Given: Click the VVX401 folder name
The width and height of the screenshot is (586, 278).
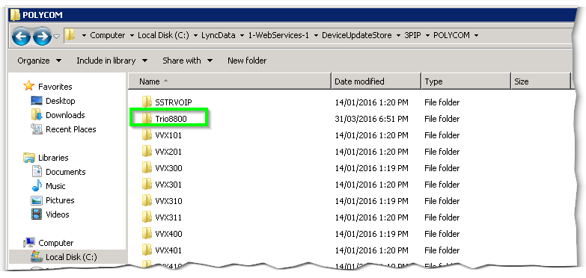Looking at the screenshot, I should (x=168, y=250).
